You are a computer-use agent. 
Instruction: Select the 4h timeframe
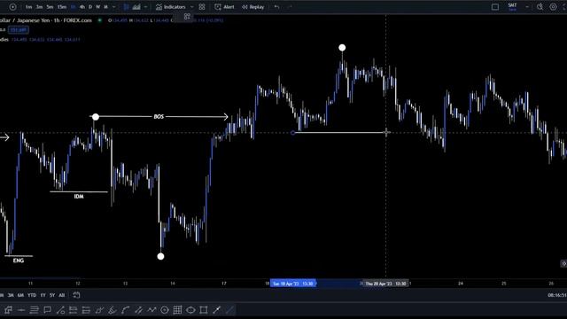tap(82, 7)
